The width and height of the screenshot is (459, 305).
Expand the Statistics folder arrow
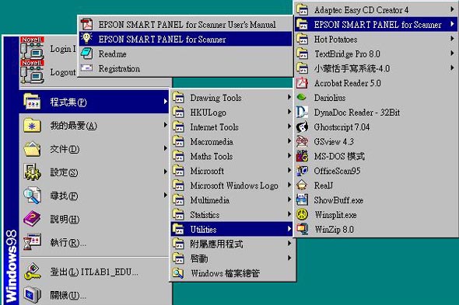(x=289, y=214)
